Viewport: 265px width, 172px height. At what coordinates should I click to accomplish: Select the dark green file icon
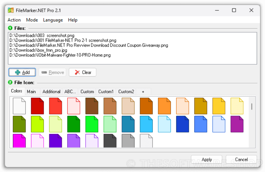point(74,124)
